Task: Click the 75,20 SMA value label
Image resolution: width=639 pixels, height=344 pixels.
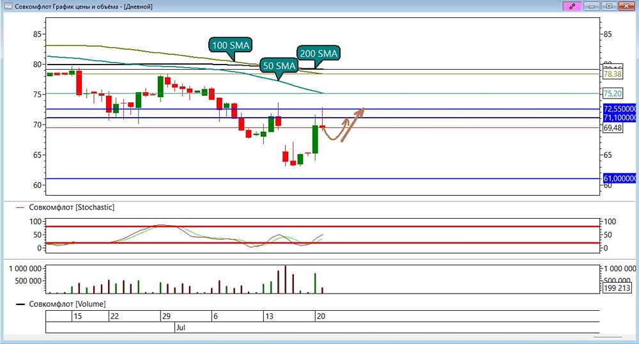Action: pyautogui.click(x=613, y=93)
